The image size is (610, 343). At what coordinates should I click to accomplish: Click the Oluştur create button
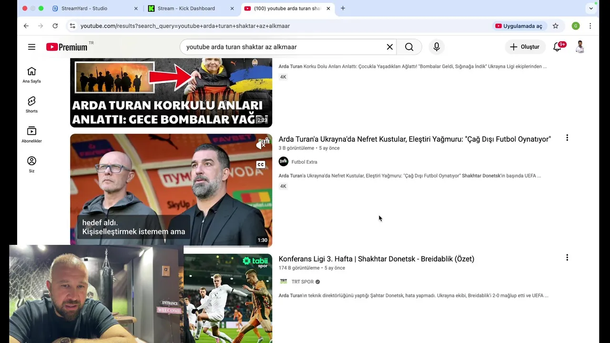[x=525, y=47]
